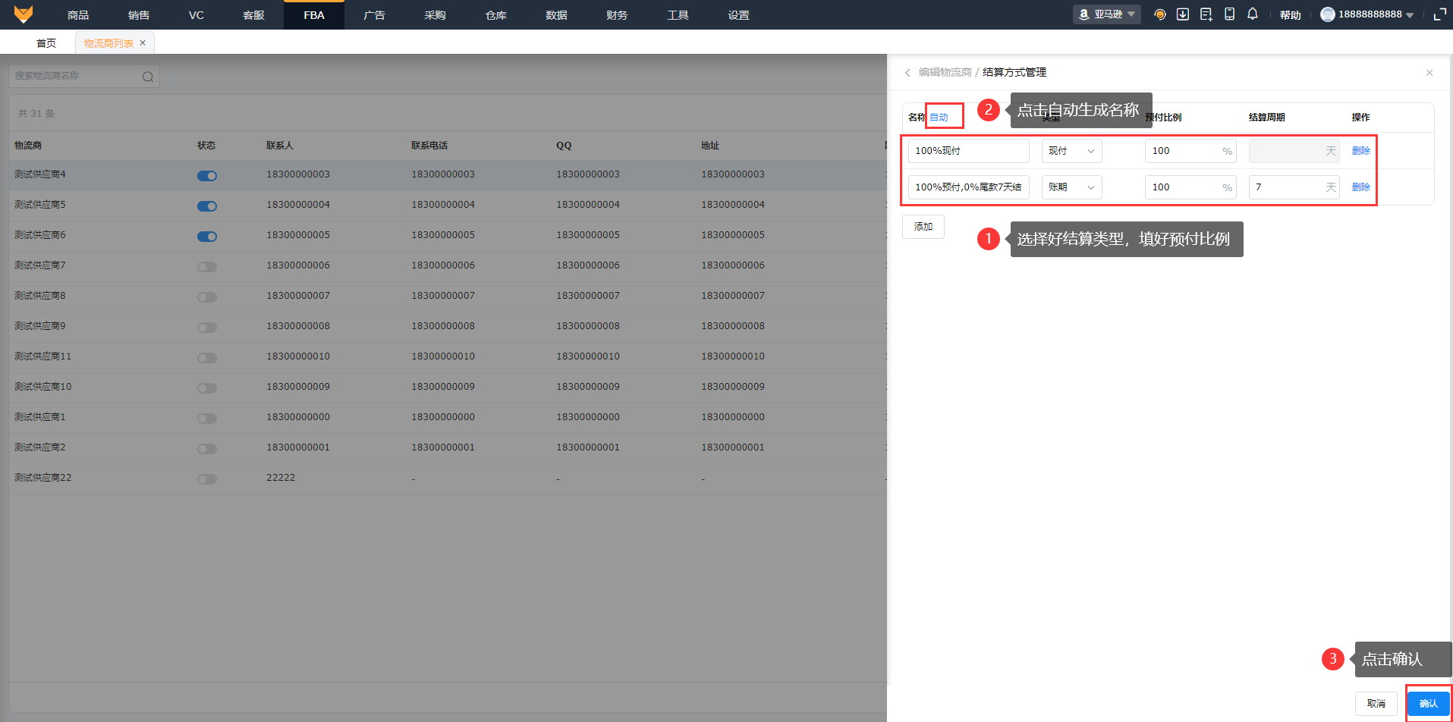The width and height of the screenshot is (1453, 722).
Task: Click the back arrow beside 编辑物流商
Action: (907, 73)
